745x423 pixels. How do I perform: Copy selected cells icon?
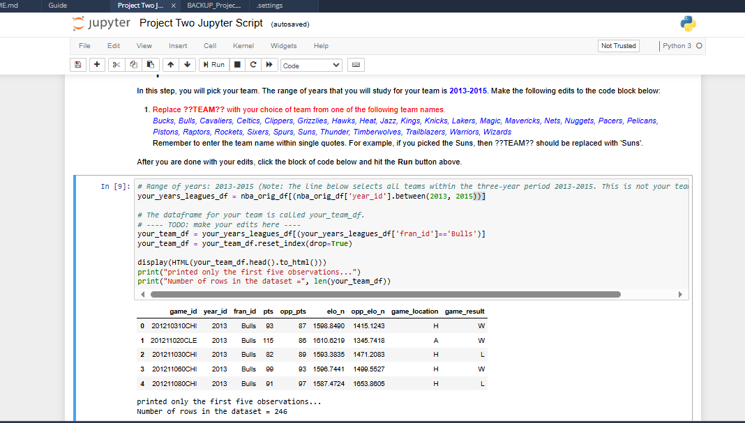133,65
